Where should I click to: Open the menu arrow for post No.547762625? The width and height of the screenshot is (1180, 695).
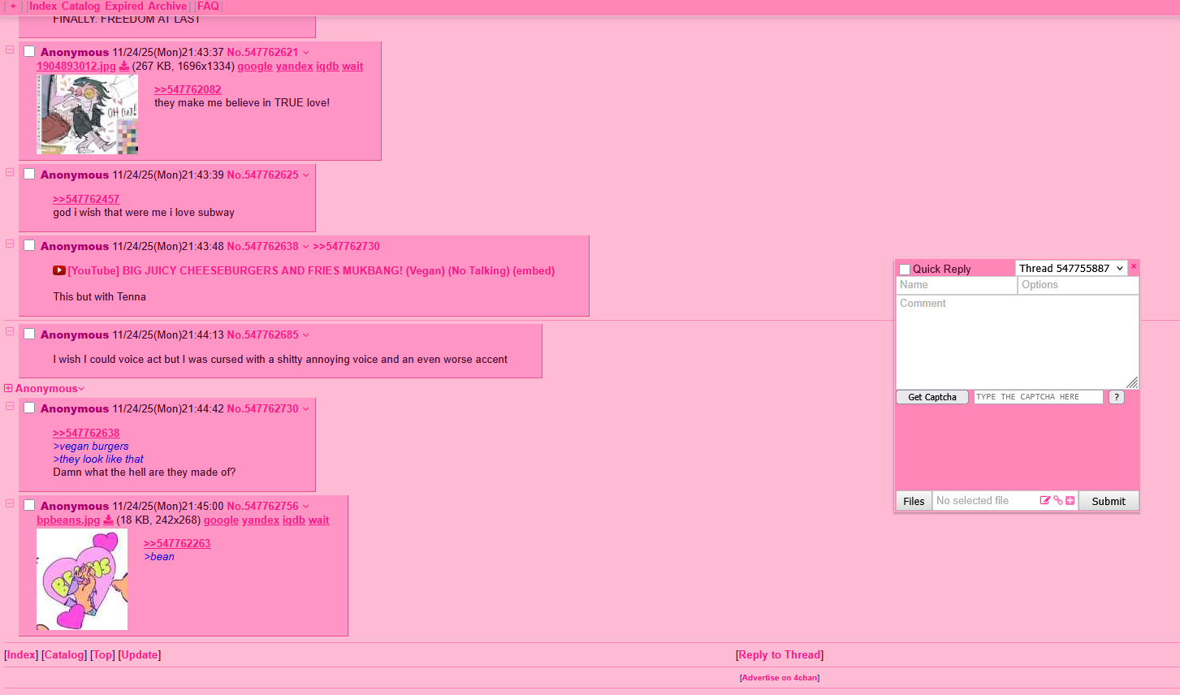[306, 175]
